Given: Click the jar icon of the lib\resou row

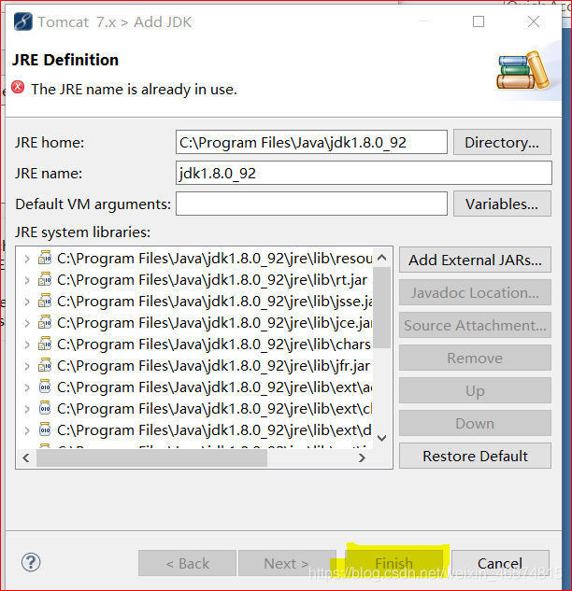Looking at the screenshot, I should pyautogui.click(x=45, y=259).
